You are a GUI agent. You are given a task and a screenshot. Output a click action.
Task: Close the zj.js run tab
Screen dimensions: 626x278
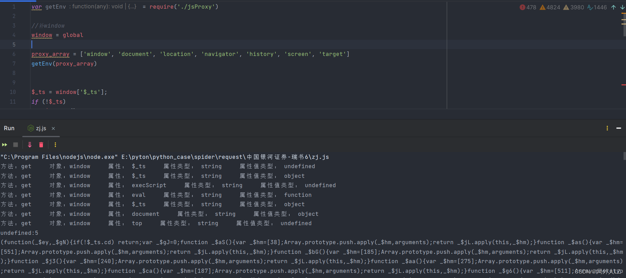click(x=53, y=128)
